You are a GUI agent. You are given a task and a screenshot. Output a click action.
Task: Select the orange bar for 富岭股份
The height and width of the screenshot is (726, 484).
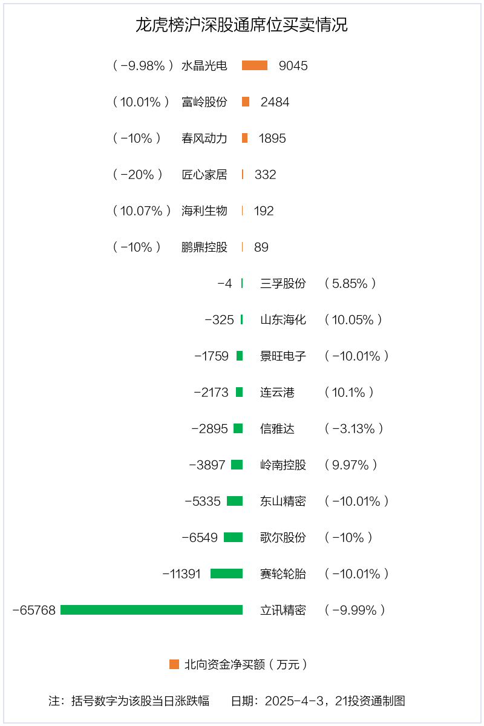coord(246,102)
